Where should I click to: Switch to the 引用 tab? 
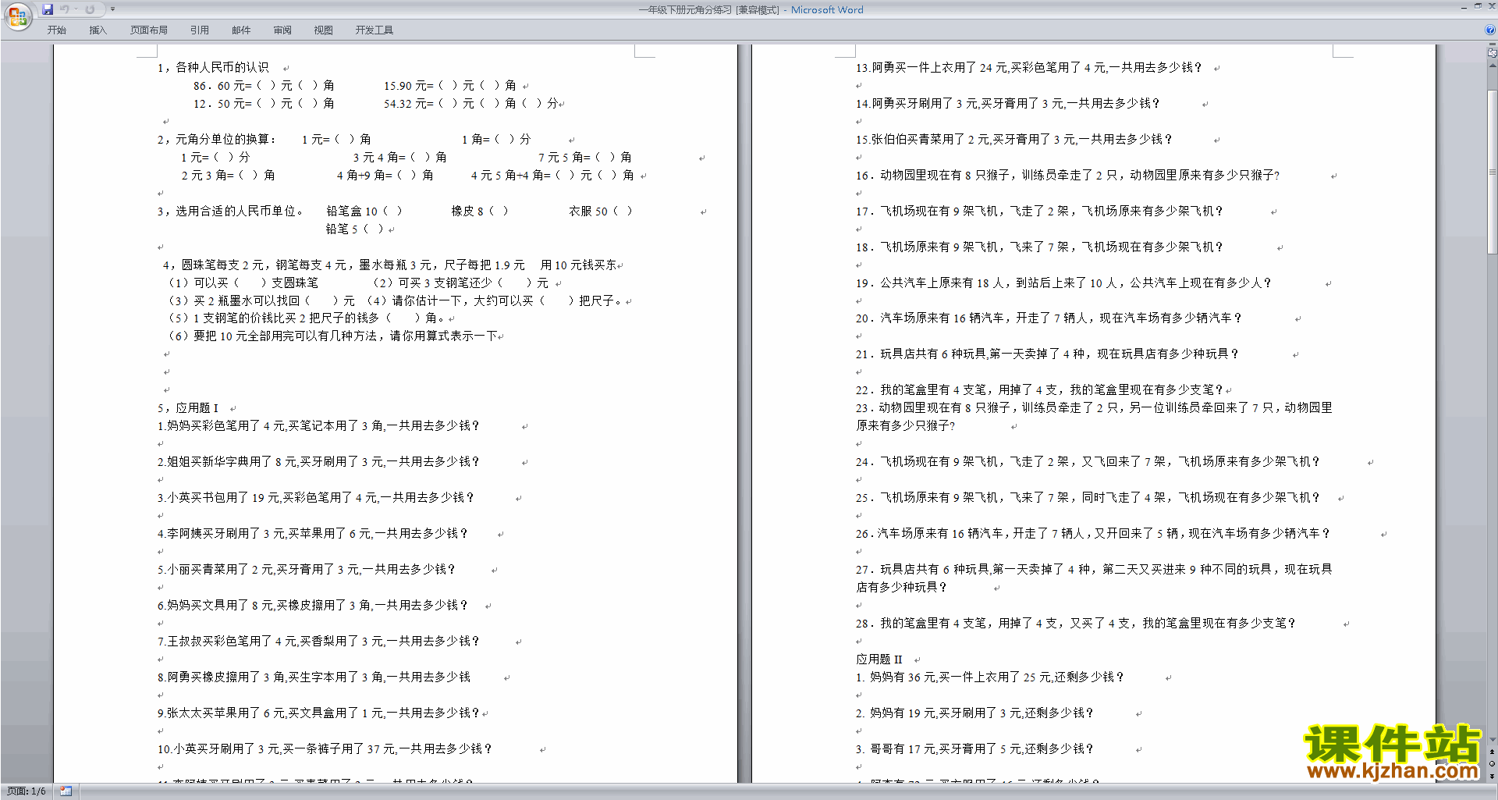(199, 30)
